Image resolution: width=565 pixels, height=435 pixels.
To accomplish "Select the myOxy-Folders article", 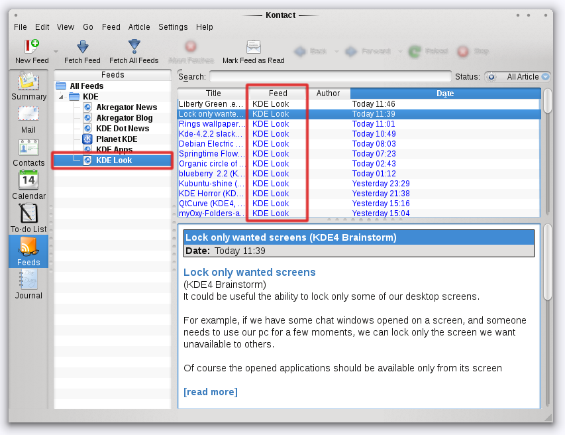I will (x=359, y=213).
